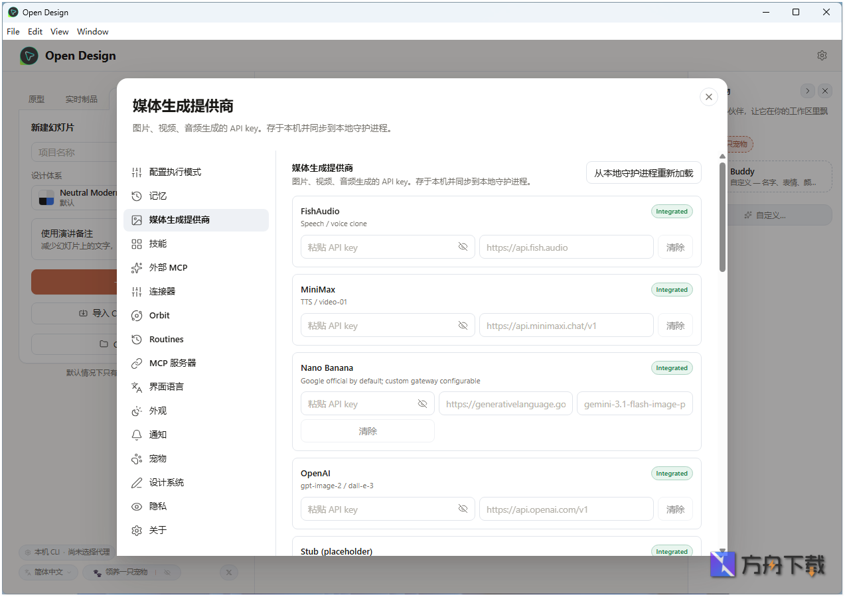Dismiss the bottom bar X button
This screenshot has height=597, width=845.
pos(229,572)
